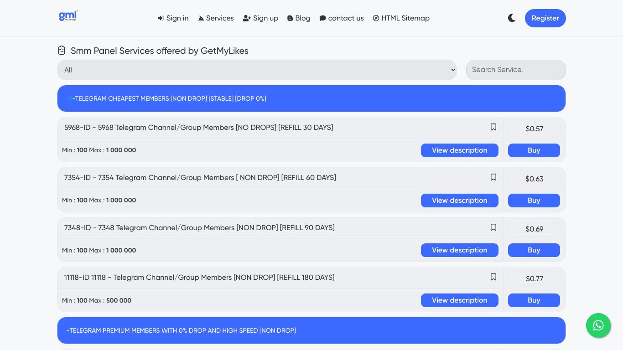View description for service 5968
Viewport: 623px width, 350px height.
(x=459, y=150)
